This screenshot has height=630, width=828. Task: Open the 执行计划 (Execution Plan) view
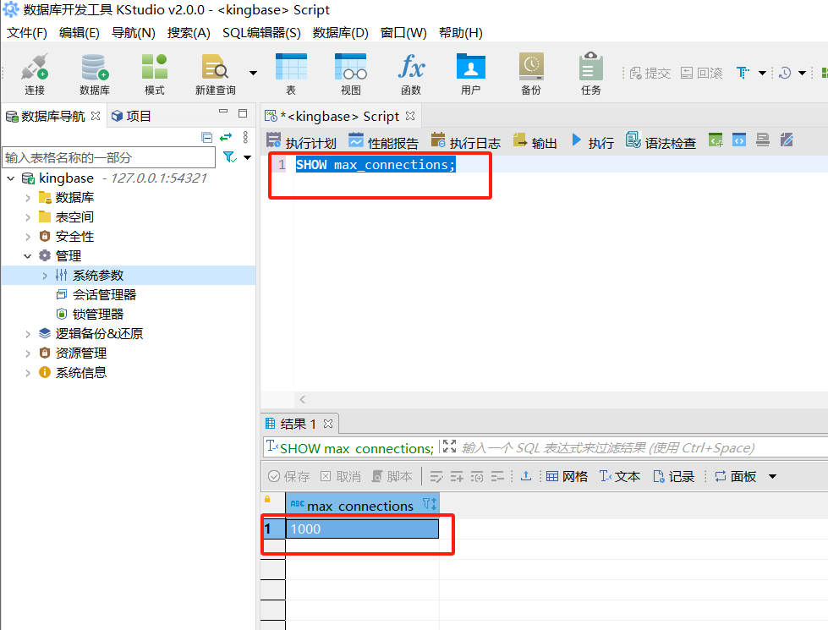pyautogui.click(x=303, y=142)
